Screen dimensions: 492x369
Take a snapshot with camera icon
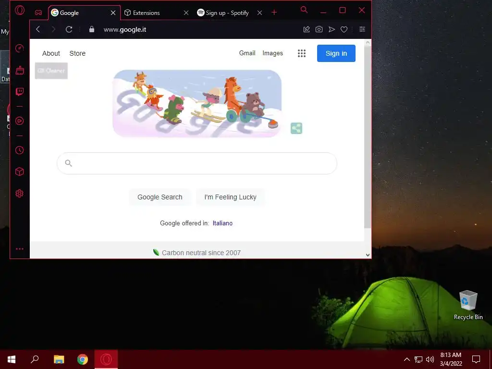tap(319, 29)
